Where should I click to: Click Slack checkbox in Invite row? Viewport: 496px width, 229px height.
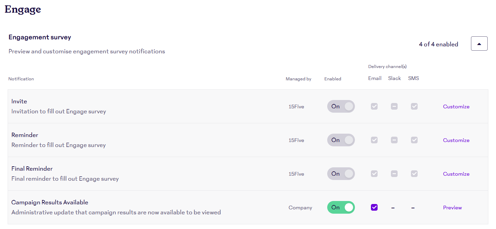tap(394, 106)
